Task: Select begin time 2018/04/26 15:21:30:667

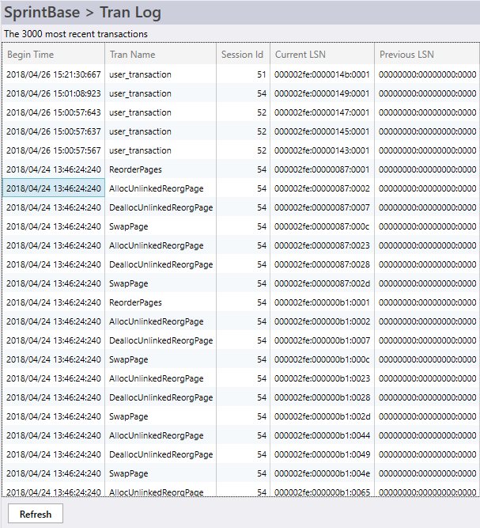Action: [54, 74]
